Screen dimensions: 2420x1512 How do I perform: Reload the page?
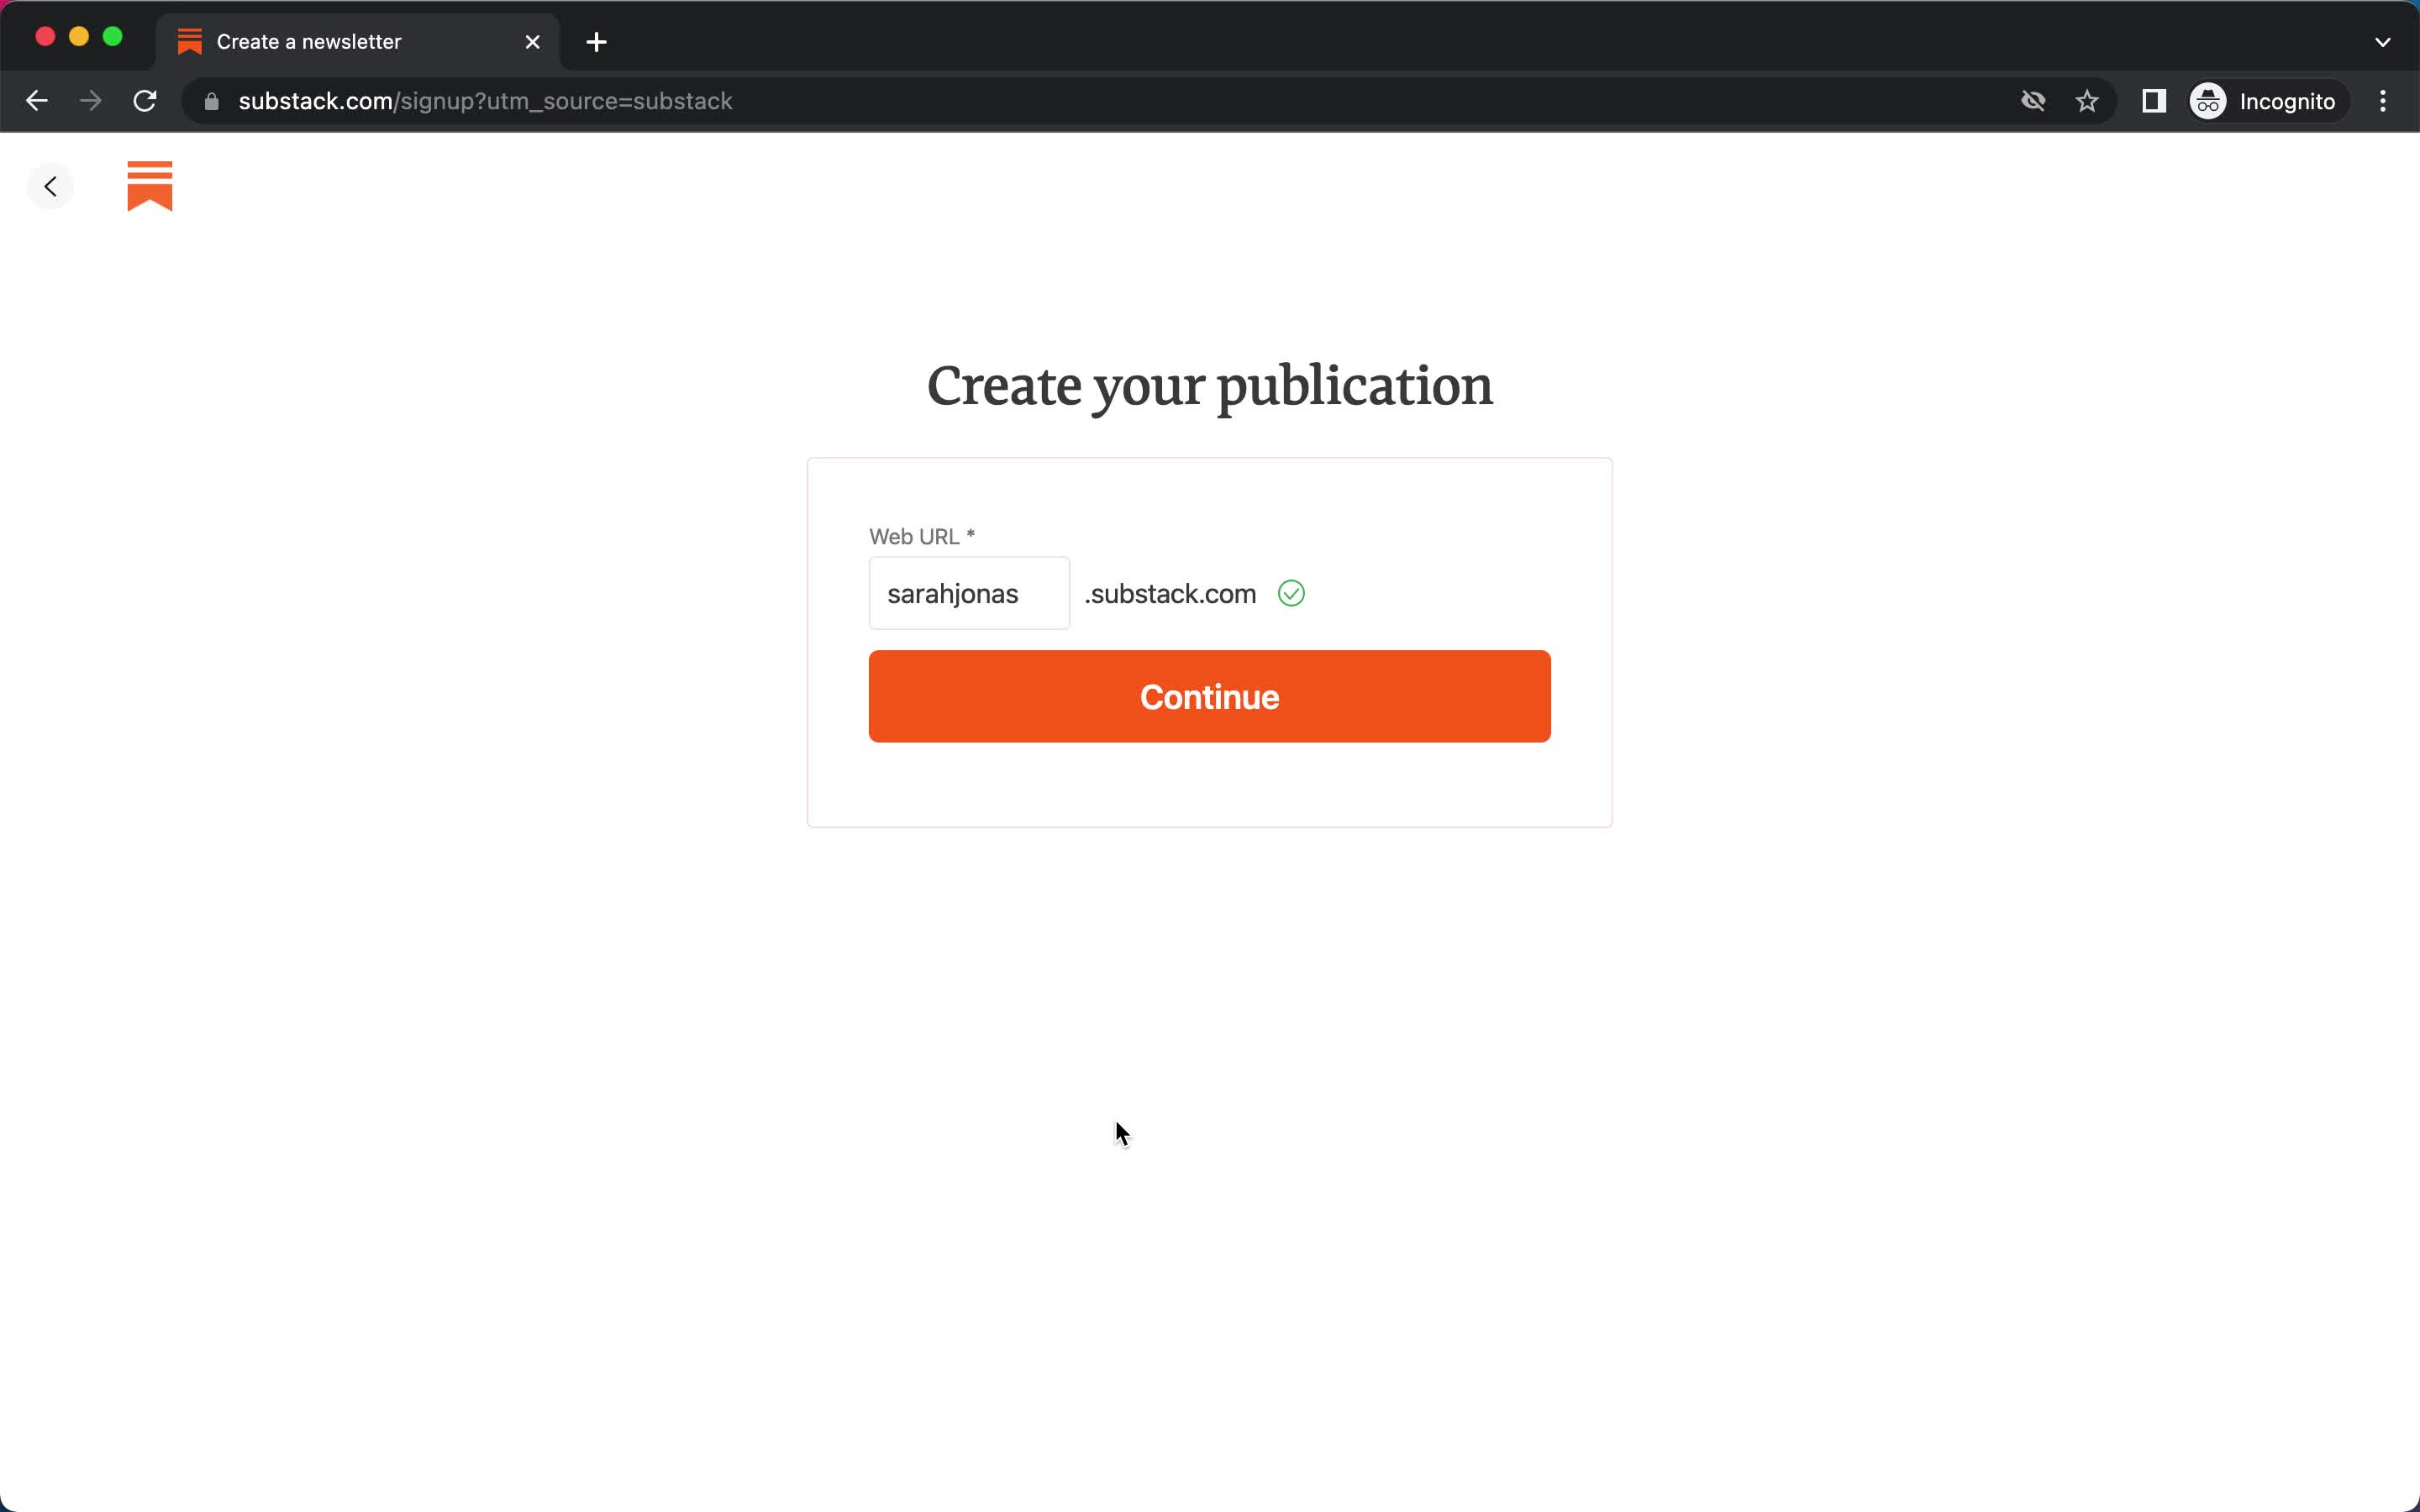[145, 101]
